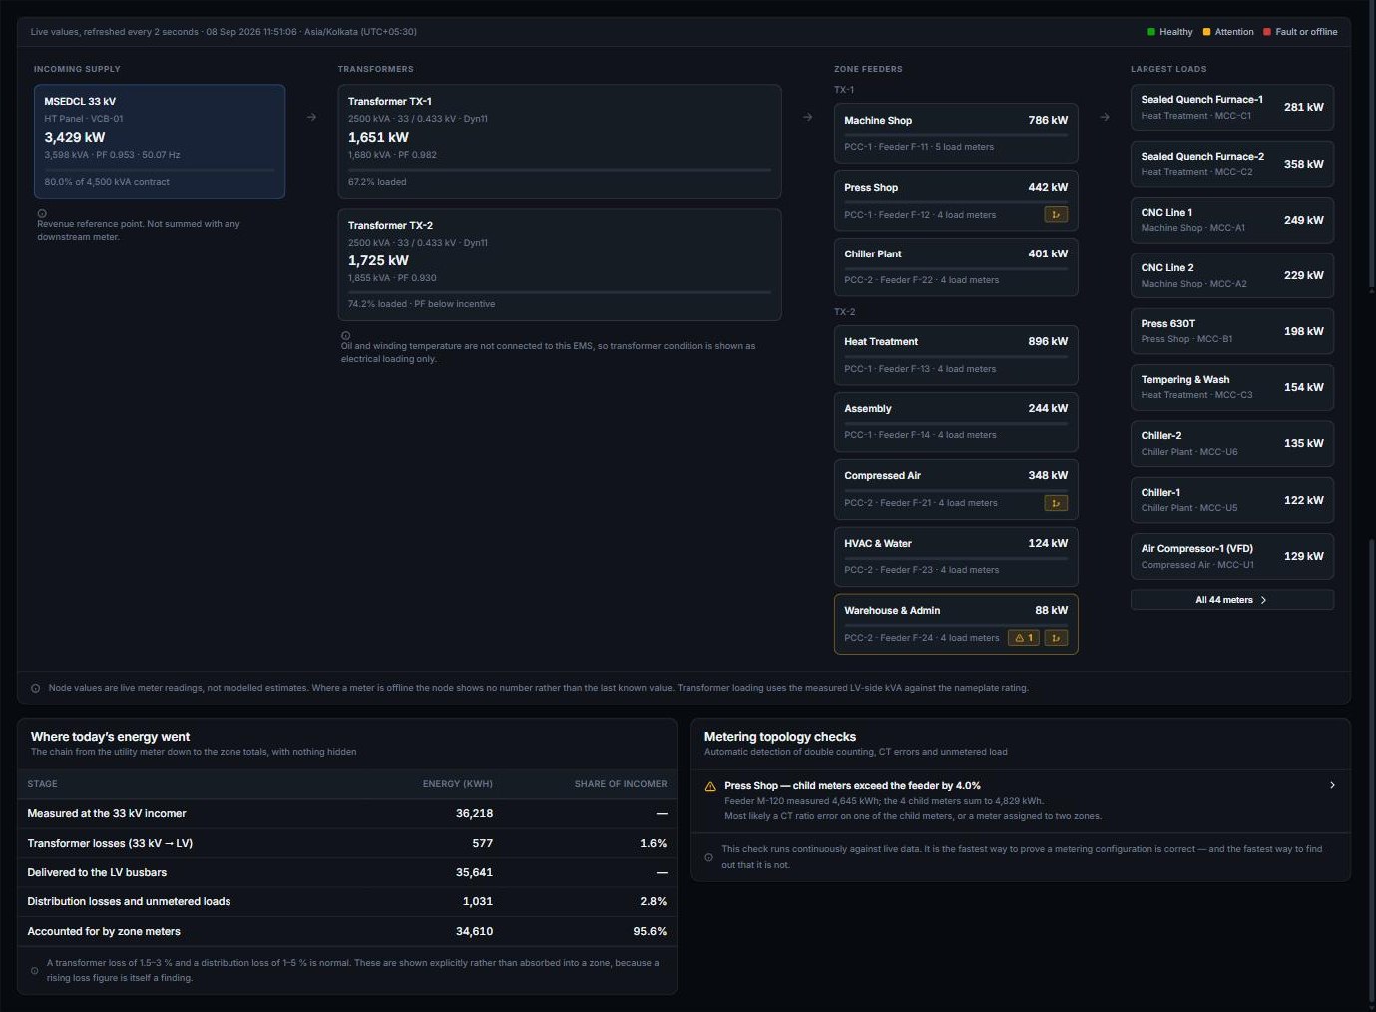Click 'Delivered to the LV busbars' row
The image size is (1376, 1012).
point(347,872)
